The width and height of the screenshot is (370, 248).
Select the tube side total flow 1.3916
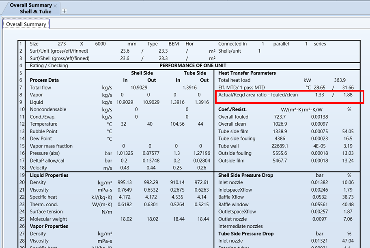click(x=189, y=88)
